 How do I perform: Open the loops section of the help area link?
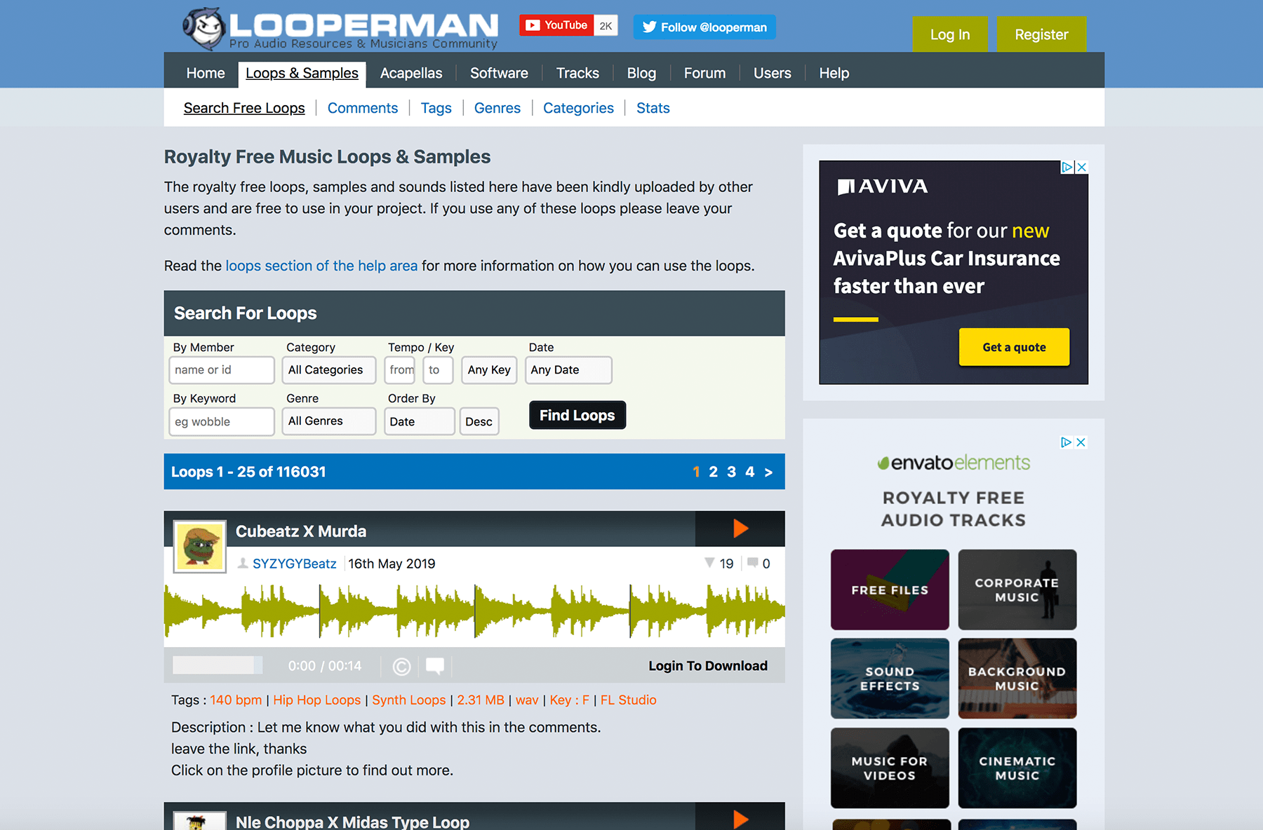pos(321,266)
